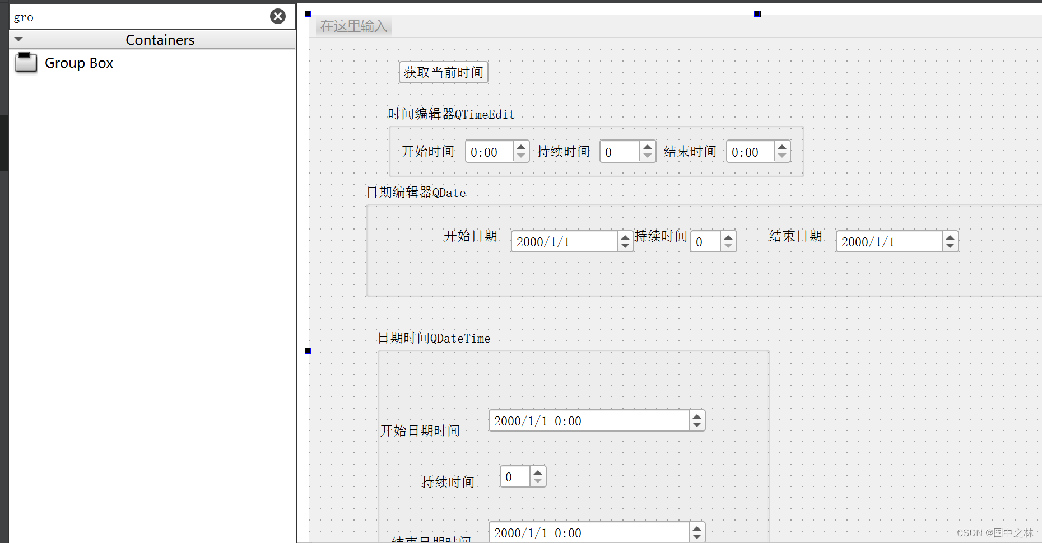
Task: Decrease the 开始时间 time value
Action: [521, 157]
